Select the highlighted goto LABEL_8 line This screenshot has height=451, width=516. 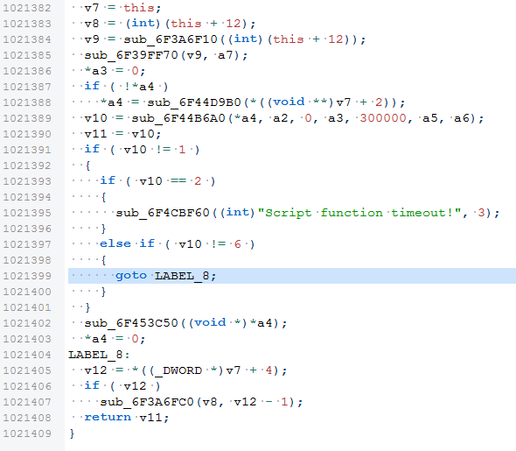292,276
